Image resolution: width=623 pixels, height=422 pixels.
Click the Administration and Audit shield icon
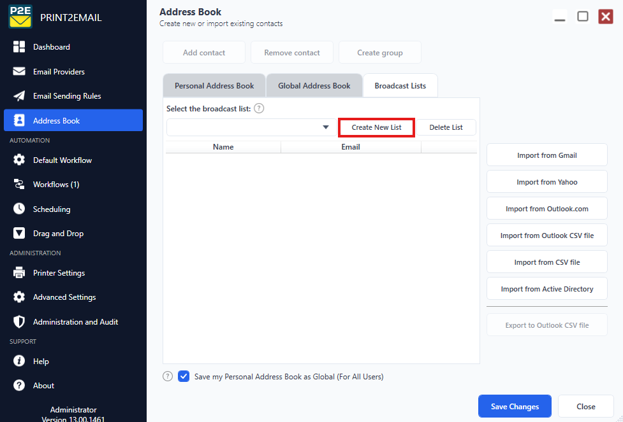pos(19,321)
